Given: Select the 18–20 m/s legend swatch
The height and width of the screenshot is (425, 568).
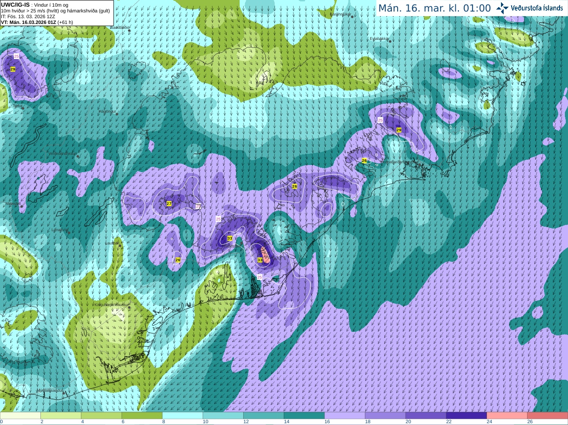Looking at the screenshot, I should [x=386, y=416].
